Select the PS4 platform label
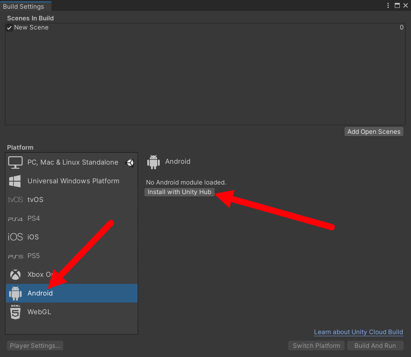Viewport: 411px width, 357px height. pos(34,219)
